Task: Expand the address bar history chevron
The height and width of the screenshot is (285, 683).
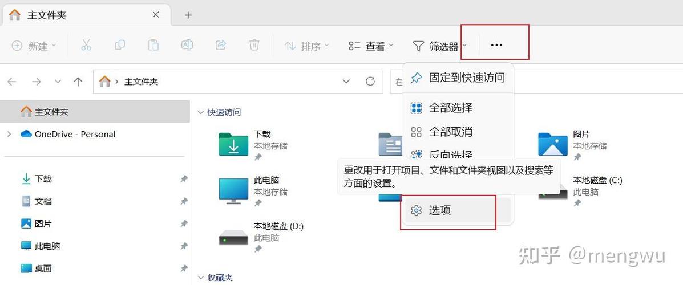Action: pos(346,82)
